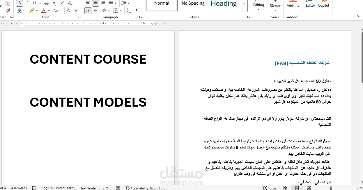
Task: Click the macro recording status icon
Action: pos(118,188)
